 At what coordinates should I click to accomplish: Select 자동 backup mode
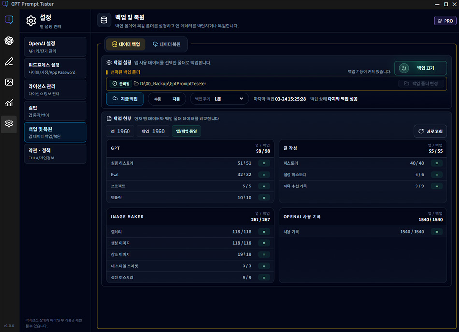pos(176,99)
